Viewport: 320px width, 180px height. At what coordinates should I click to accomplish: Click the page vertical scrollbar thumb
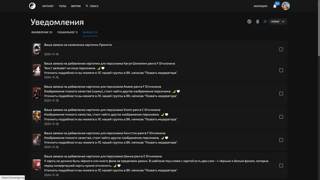coord(319,28)
